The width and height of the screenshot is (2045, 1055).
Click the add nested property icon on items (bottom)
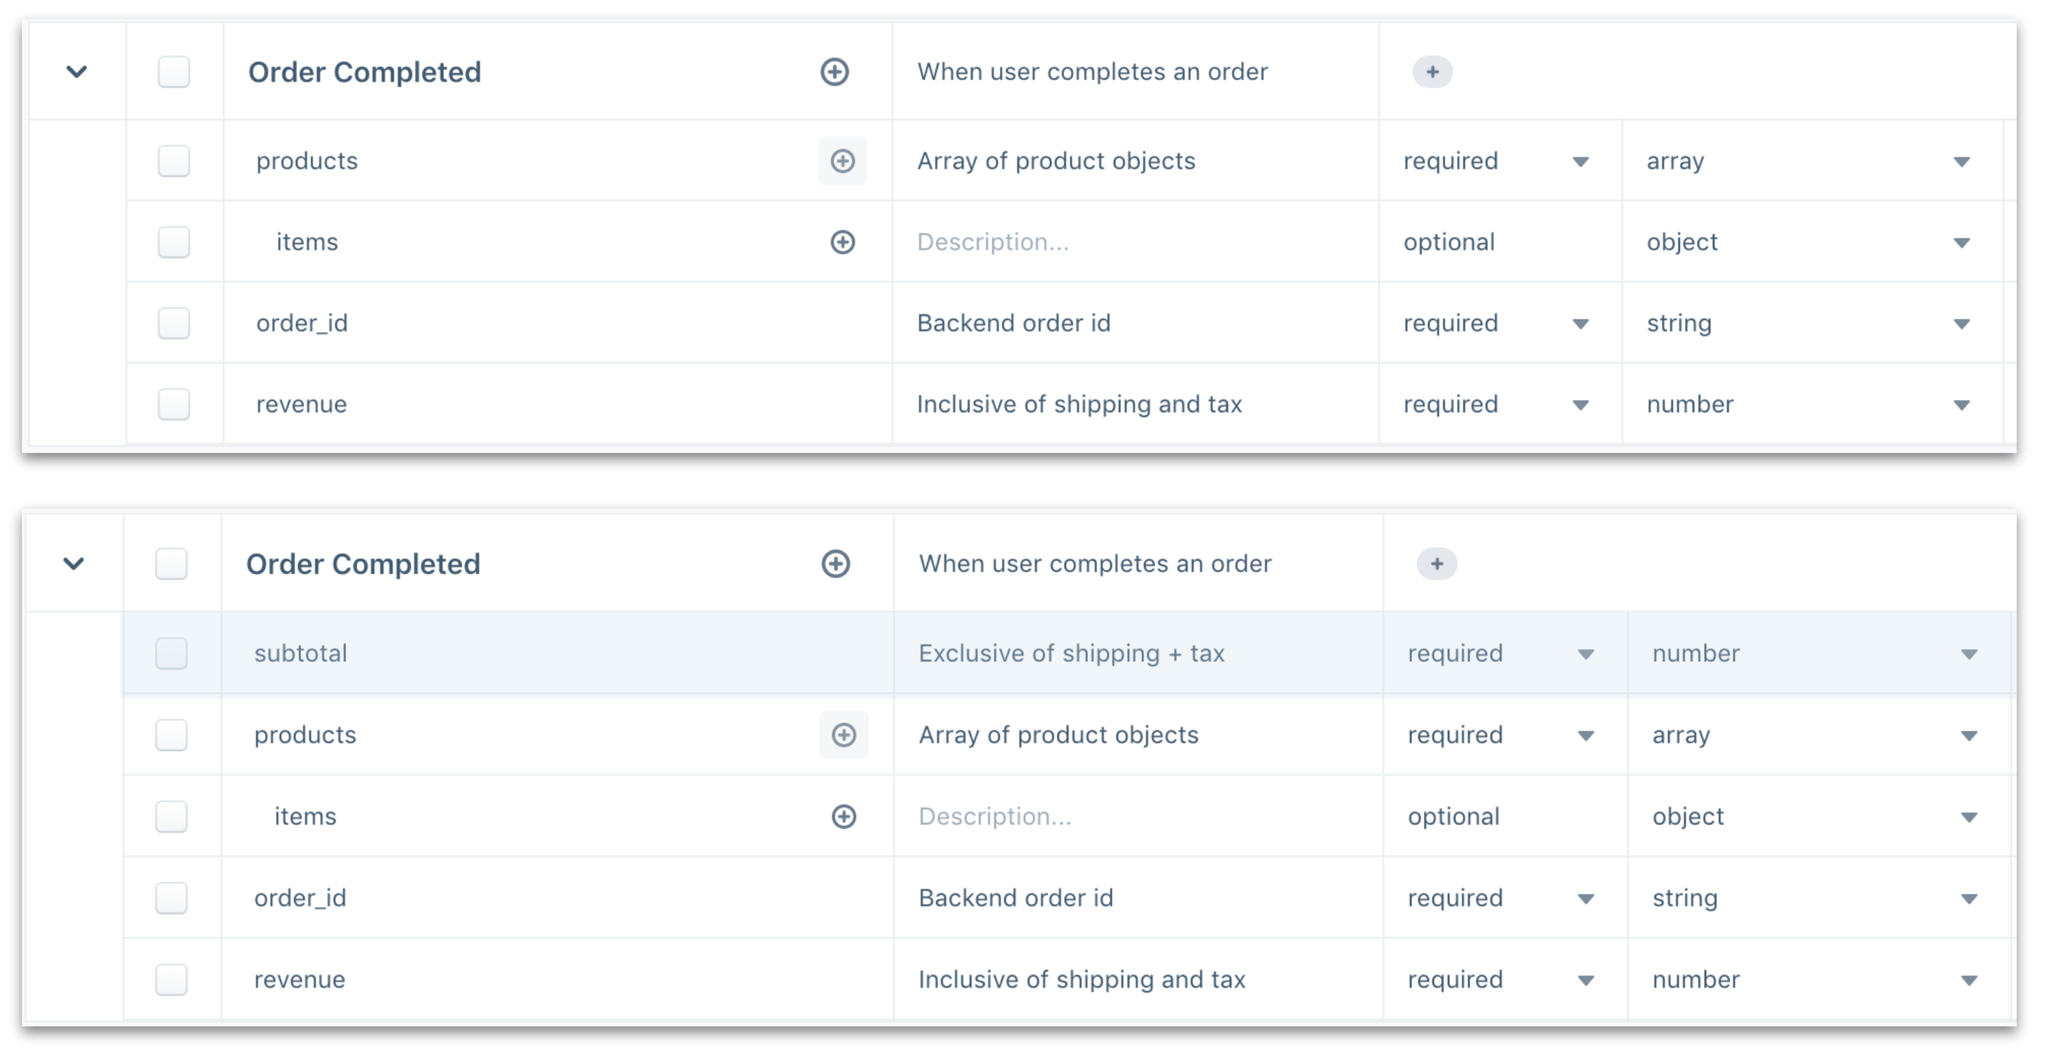coord(844,817)
